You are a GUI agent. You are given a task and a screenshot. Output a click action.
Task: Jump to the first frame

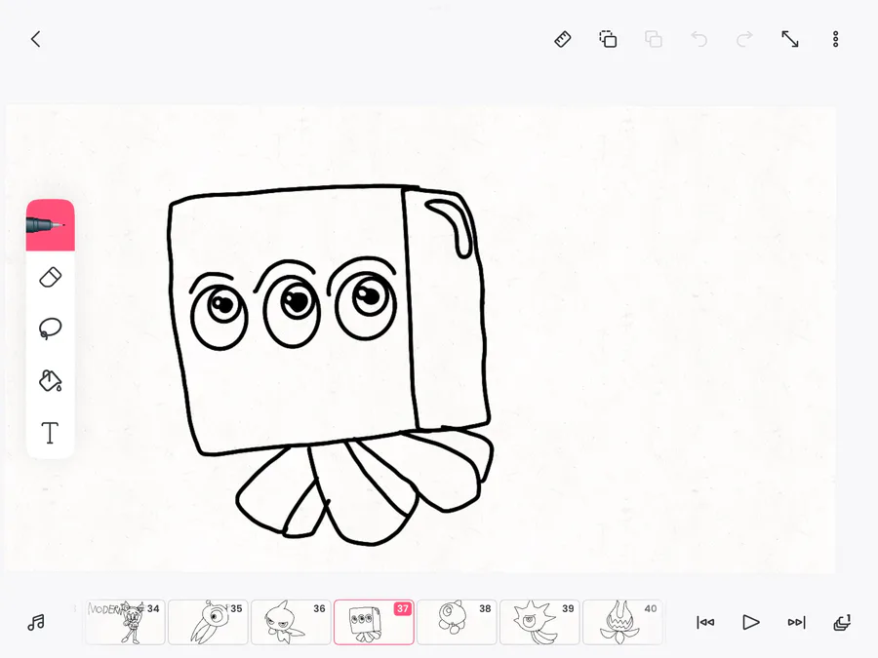click(705, 622)
